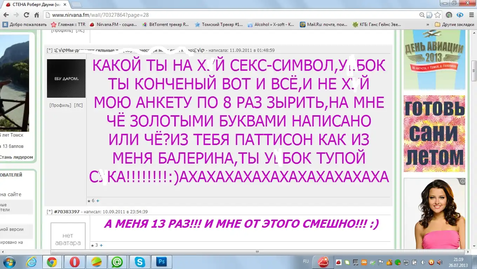Upvote the post rated 6 with plus
This screenshot has height=269, width=477.
click(98, 201)
